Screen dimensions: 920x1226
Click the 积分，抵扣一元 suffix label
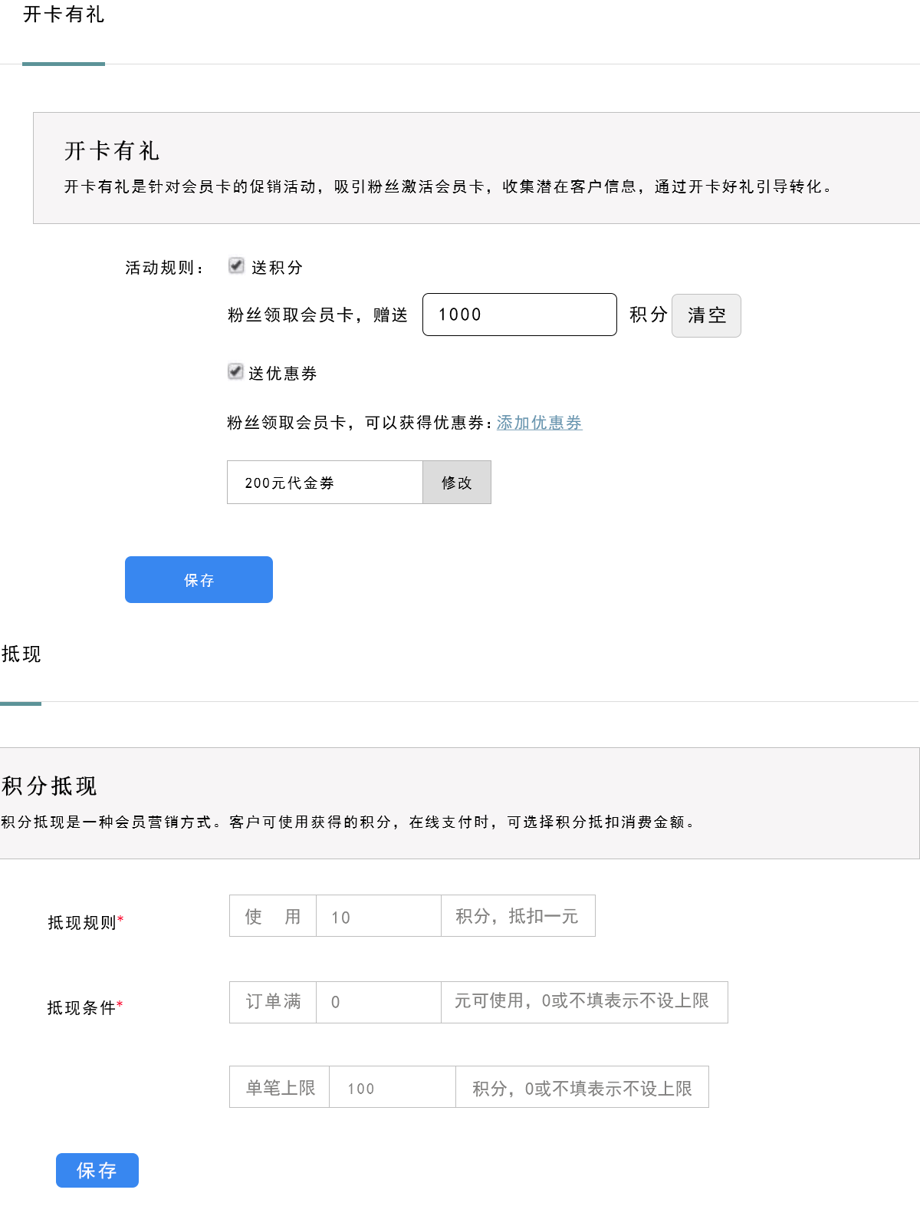517,916
